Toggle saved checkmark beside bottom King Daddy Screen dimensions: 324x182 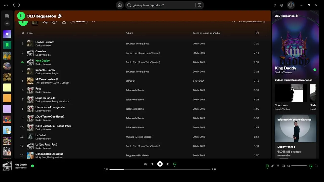(32, 166)
